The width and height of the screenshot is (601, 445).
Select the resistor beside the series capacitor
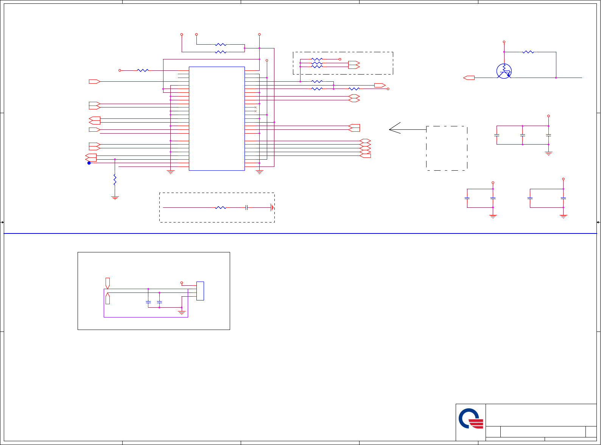[x=221, y=207]
